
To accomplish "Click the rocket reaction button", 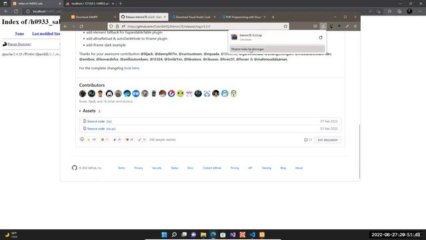I will pos(142,139).
